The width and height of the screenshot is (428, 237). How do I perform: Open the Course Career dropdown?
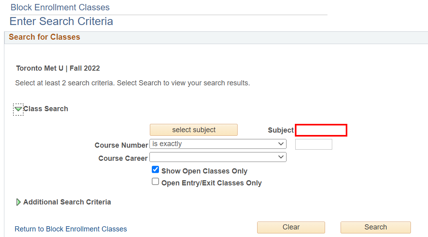(218, 158)
